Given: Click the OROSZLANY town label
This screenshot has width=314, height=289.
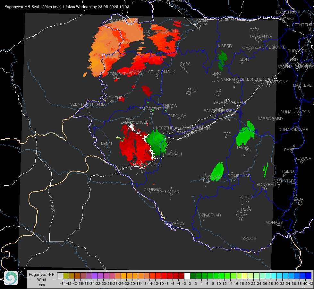Looking at the screenshot, I should click(255, 48).
